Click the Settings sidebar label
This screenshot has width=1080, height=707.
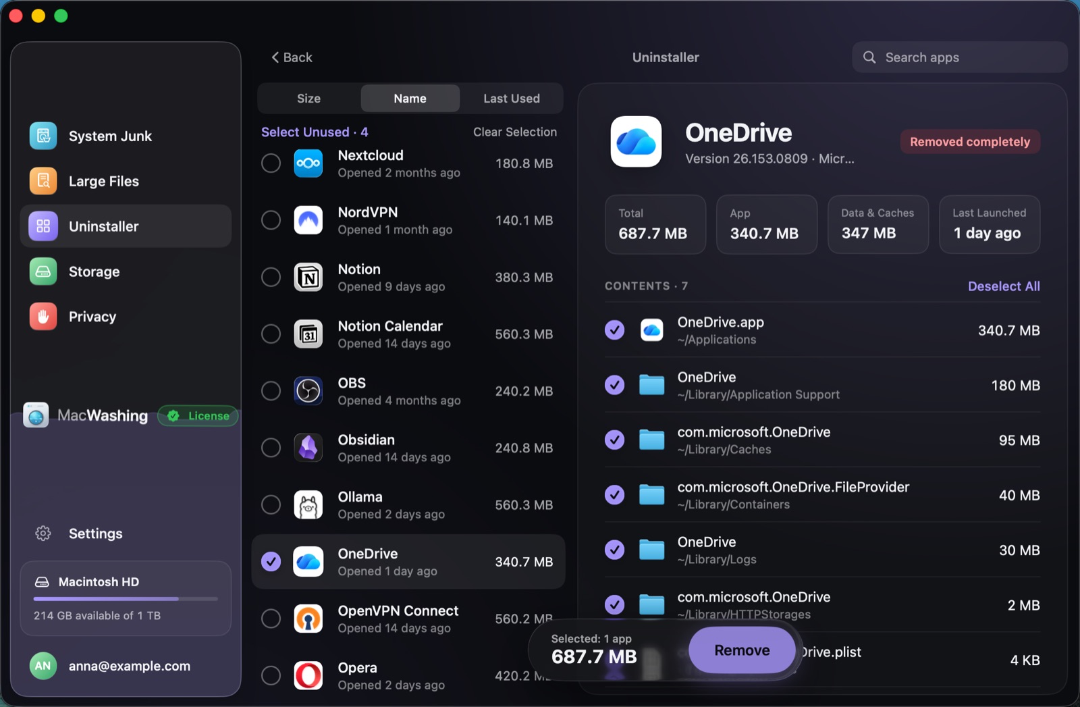[x=96, y=533]
